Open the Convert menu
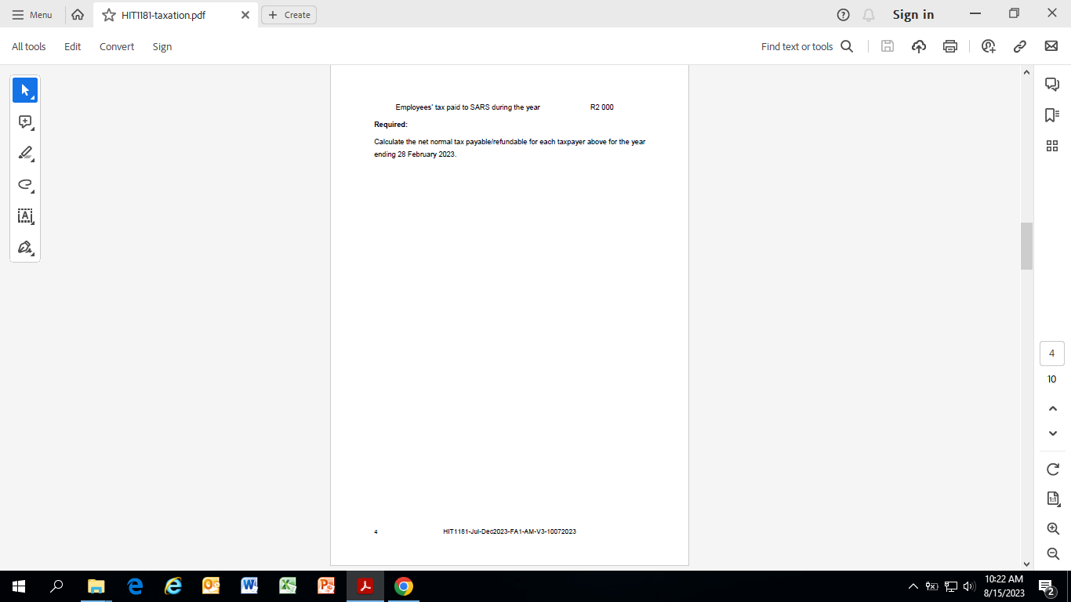The height and width of the screenshot is (602, 1071). 116,46
